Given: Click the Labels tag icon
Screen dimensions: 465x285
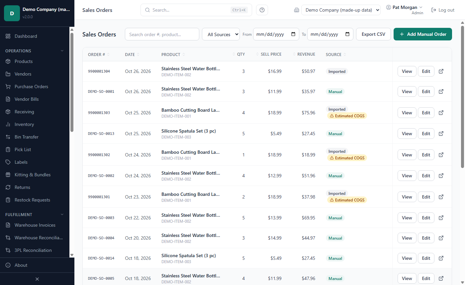Looking at the screenshot, I should pos(8,162).
